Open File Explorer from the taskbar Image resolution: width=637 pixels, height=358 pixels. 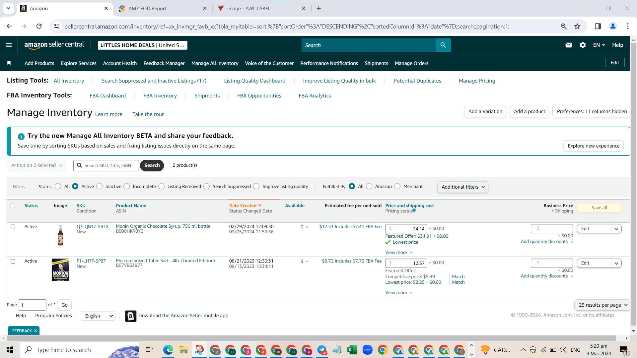[183, 350]
